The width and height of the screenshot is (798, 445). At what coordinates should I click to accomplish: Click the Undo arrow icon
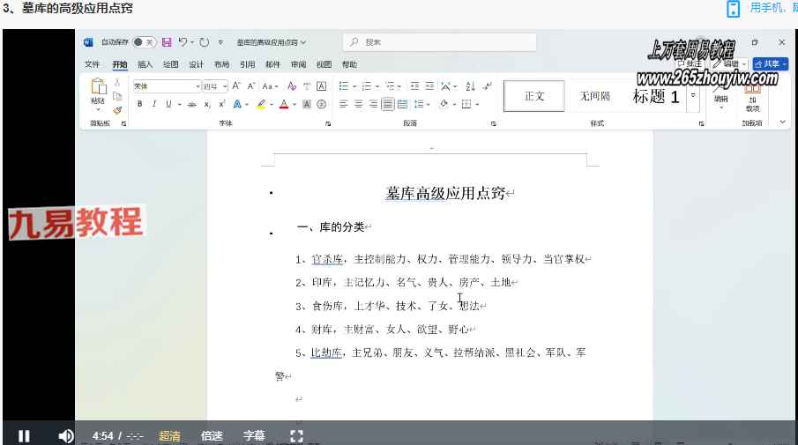183,42
